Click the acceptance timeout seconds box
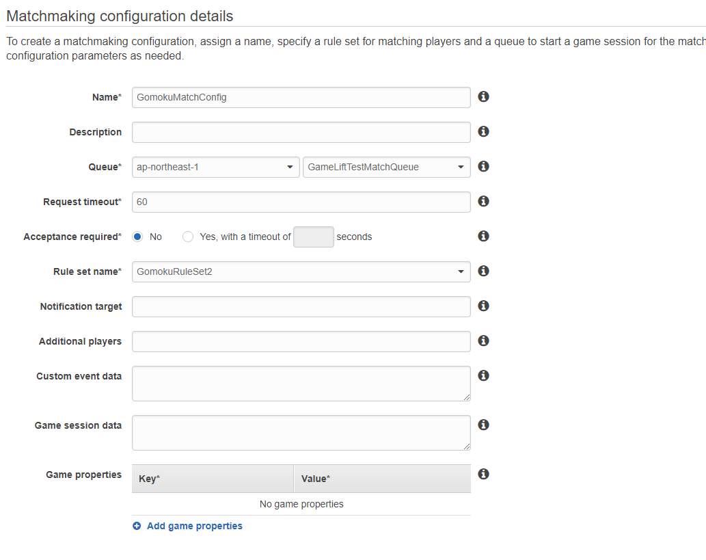706x560 pixels. pos(314,237)
